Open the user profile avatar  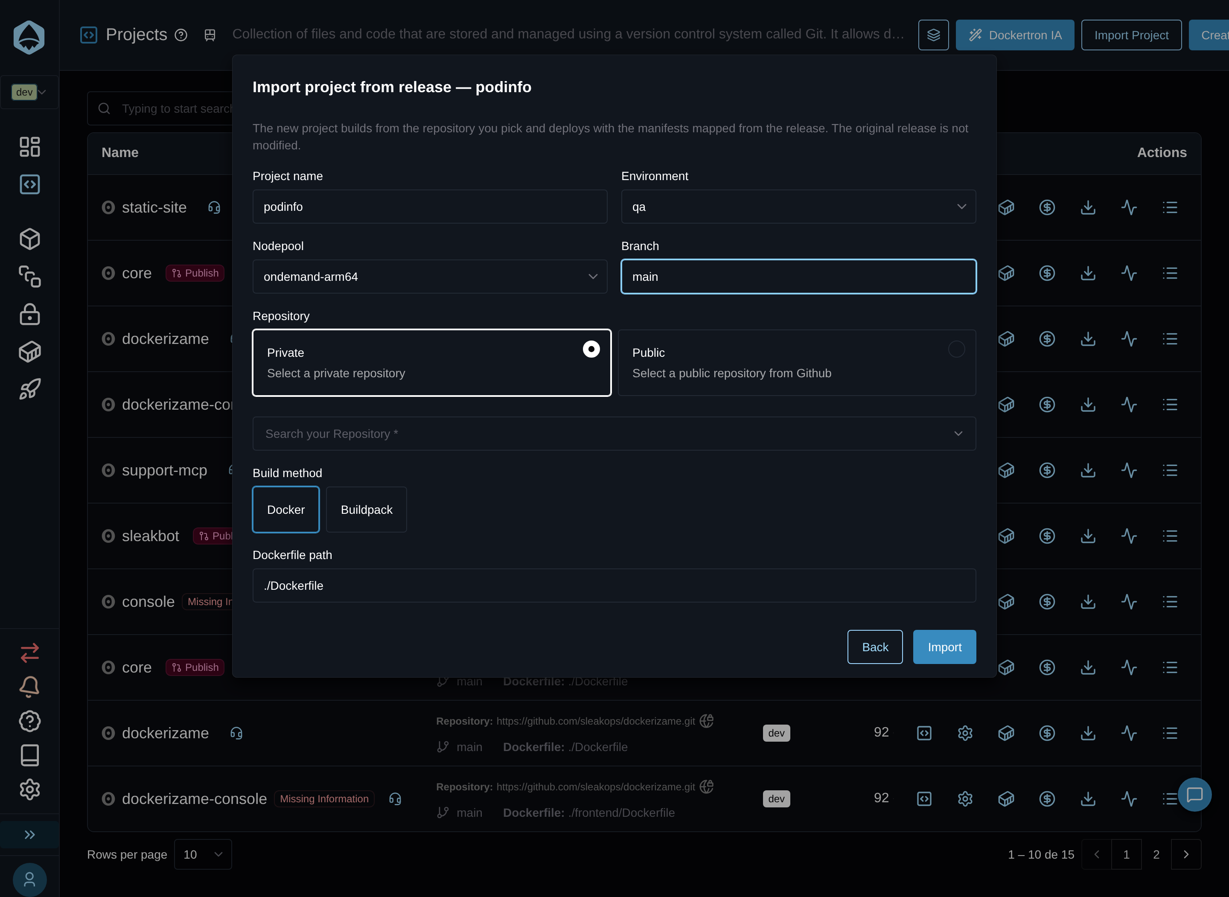coord(29,879)
